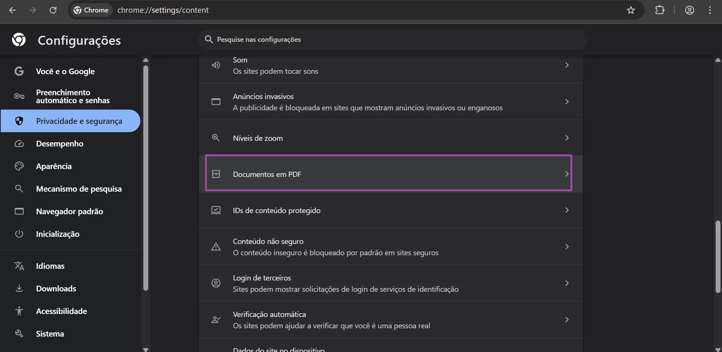Select the Idiomas menu entry
The image size is (722, 352).
(x=50, y=266)
